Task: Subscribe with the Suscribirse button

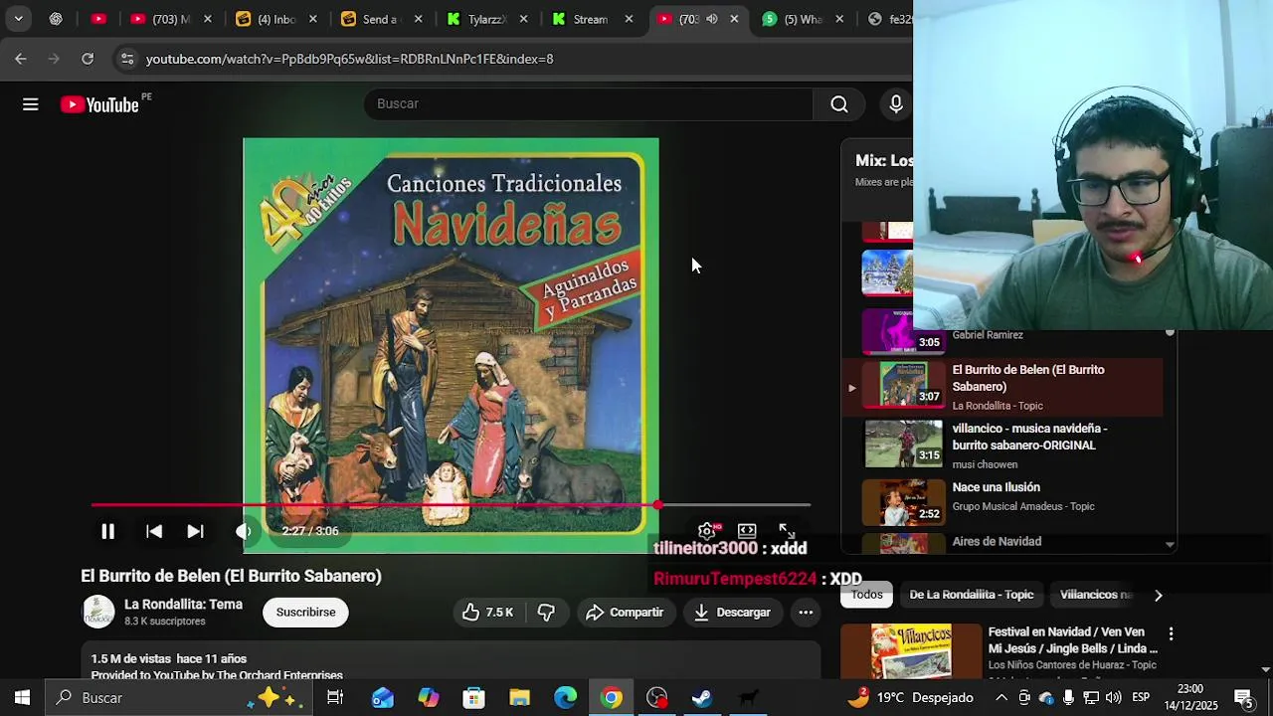Action: click(305, 613)
